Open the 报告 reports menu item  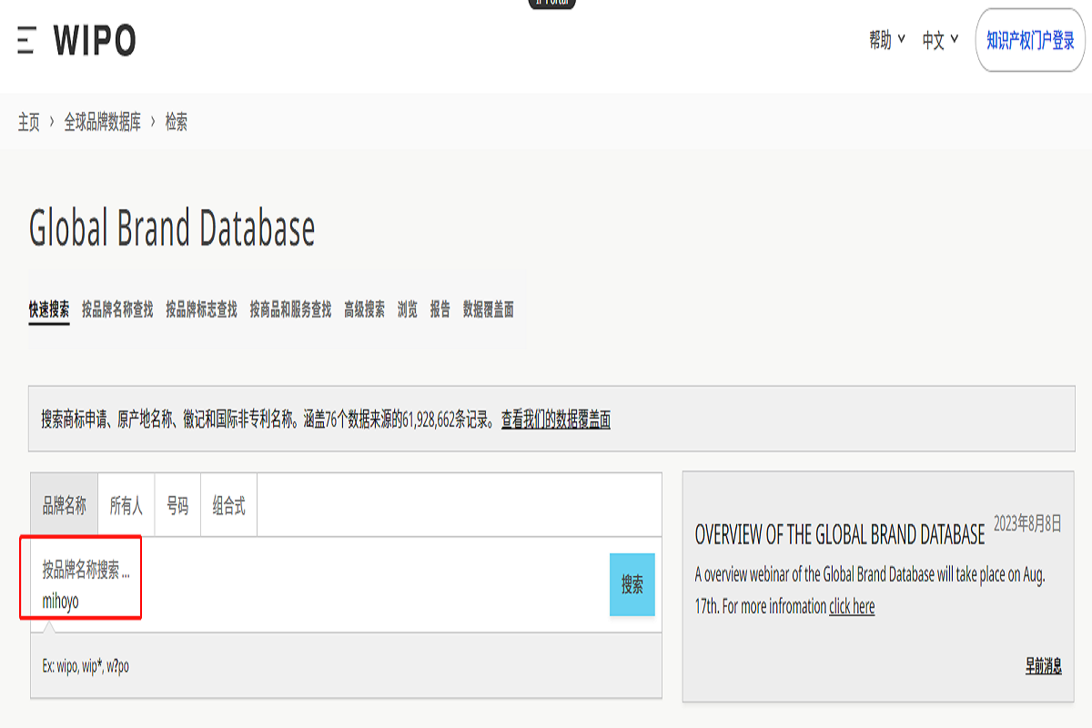pos(440,309)
